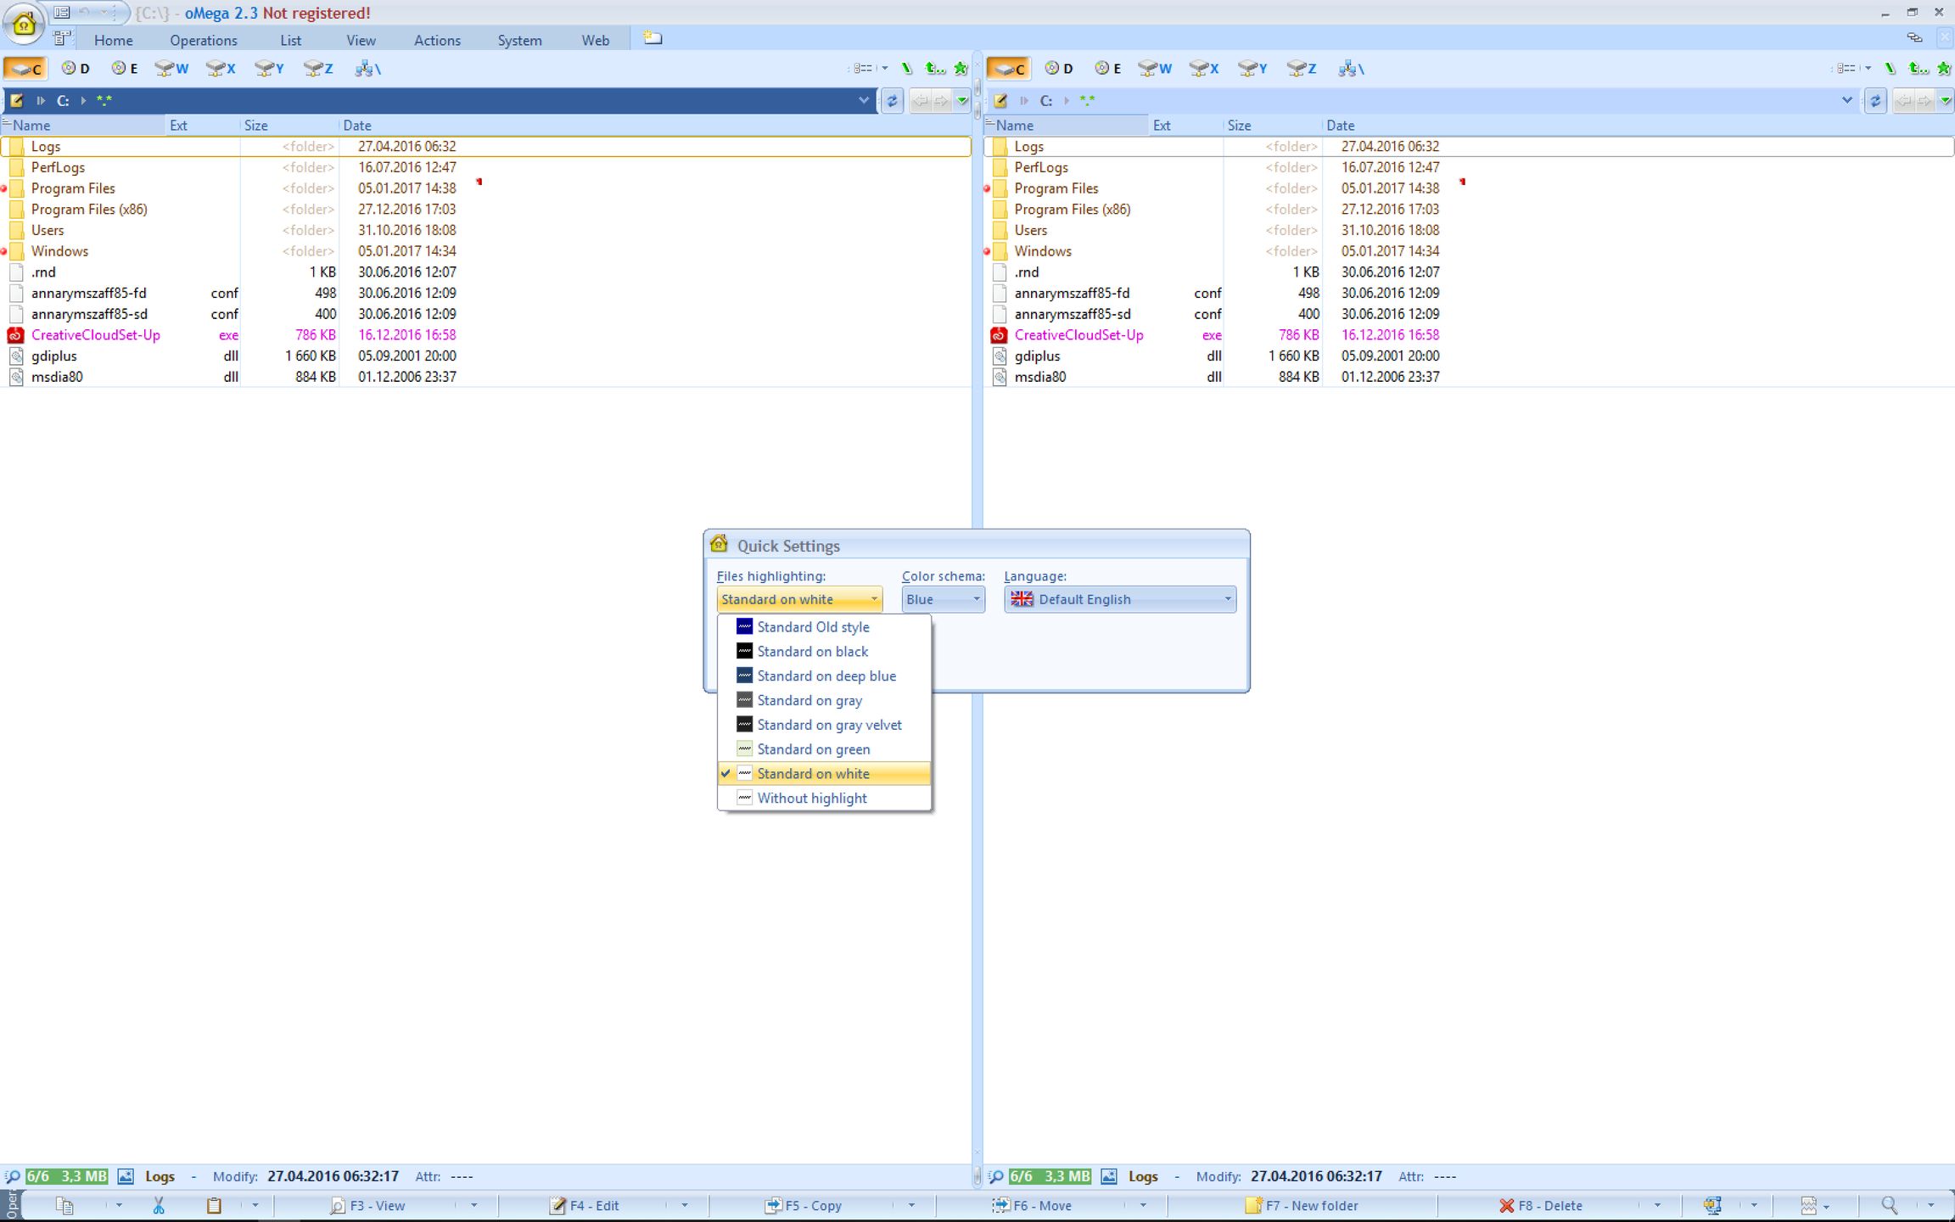
Task: Select Standard on deep blue entry
Action: point(826,675)
